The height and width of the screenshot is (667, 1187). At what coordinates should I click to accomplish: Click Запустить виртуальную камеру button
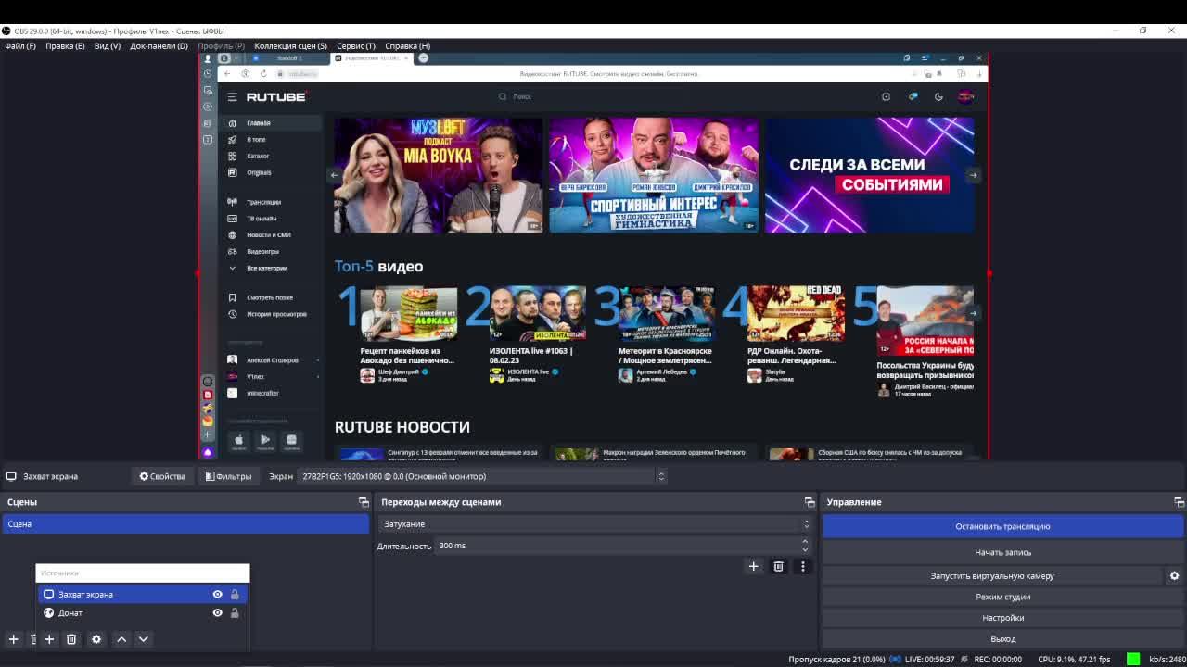coord(992,576)
